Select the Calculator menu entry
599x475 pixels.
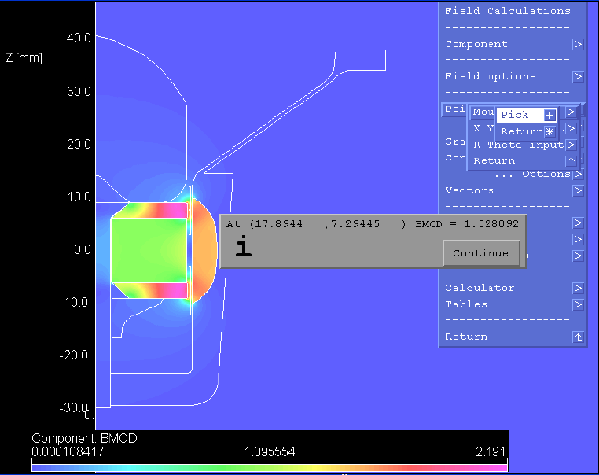(x=480, y=288)
